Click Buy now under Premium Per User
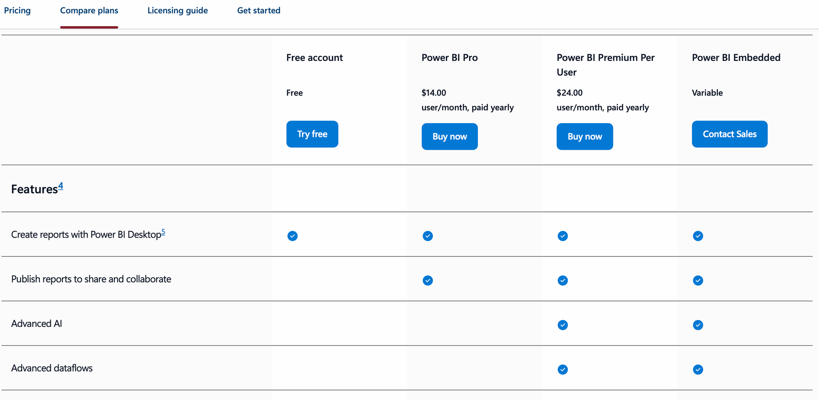This screenshot has height=400, width=819. coord(585,137)
